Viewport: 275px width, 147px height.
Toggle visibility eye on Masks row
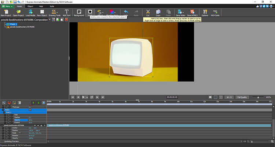(30, 110)
